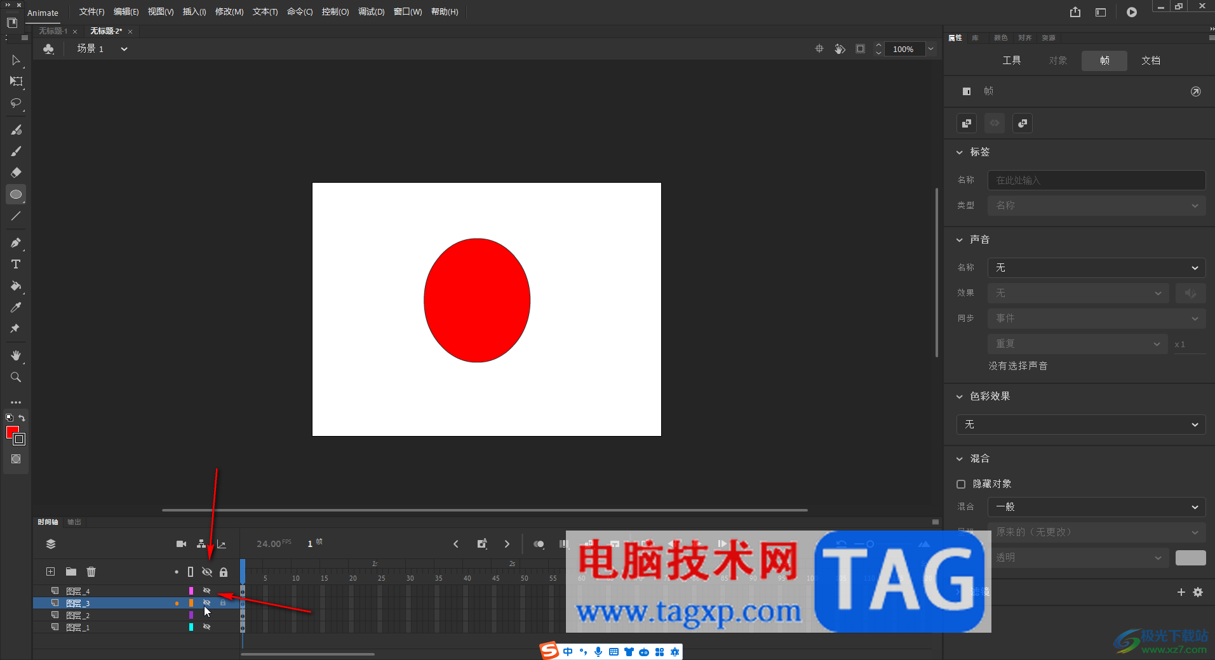Toggle visibility of layer 图层_1

[206, 627]
